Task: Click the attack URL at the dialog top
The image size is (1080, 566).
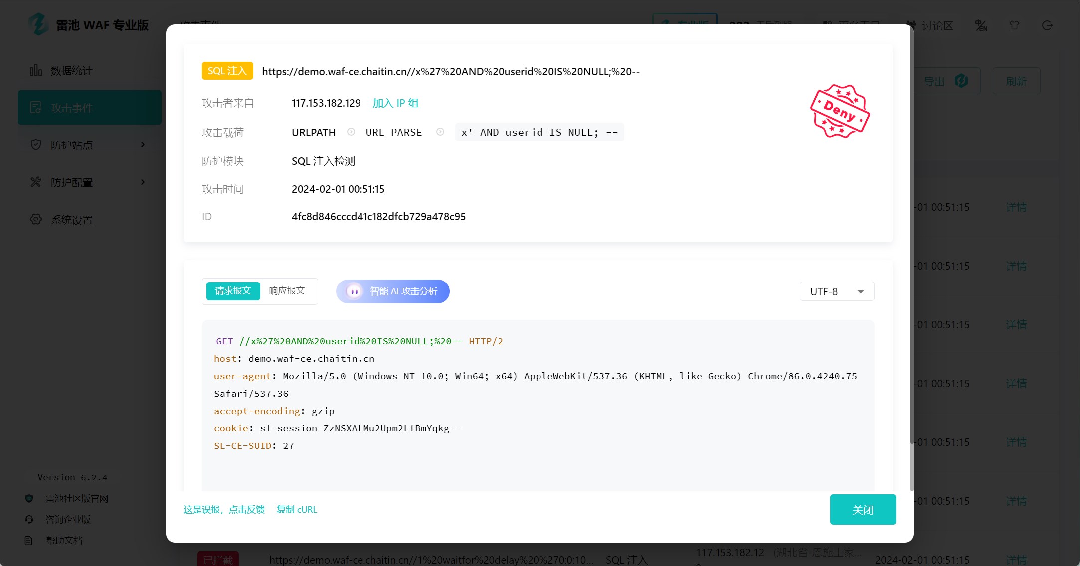Action: [x=451, y=71]
